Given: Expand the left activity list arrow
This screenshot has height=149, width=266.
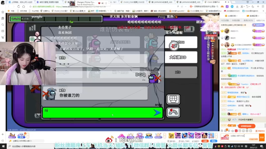Looking at the screenshot, I should click(28, 135).
